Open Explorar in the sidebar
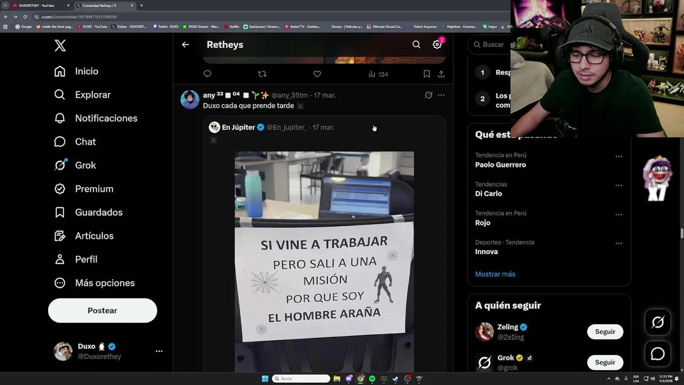The image size is (684, 385). pos(82,95)
